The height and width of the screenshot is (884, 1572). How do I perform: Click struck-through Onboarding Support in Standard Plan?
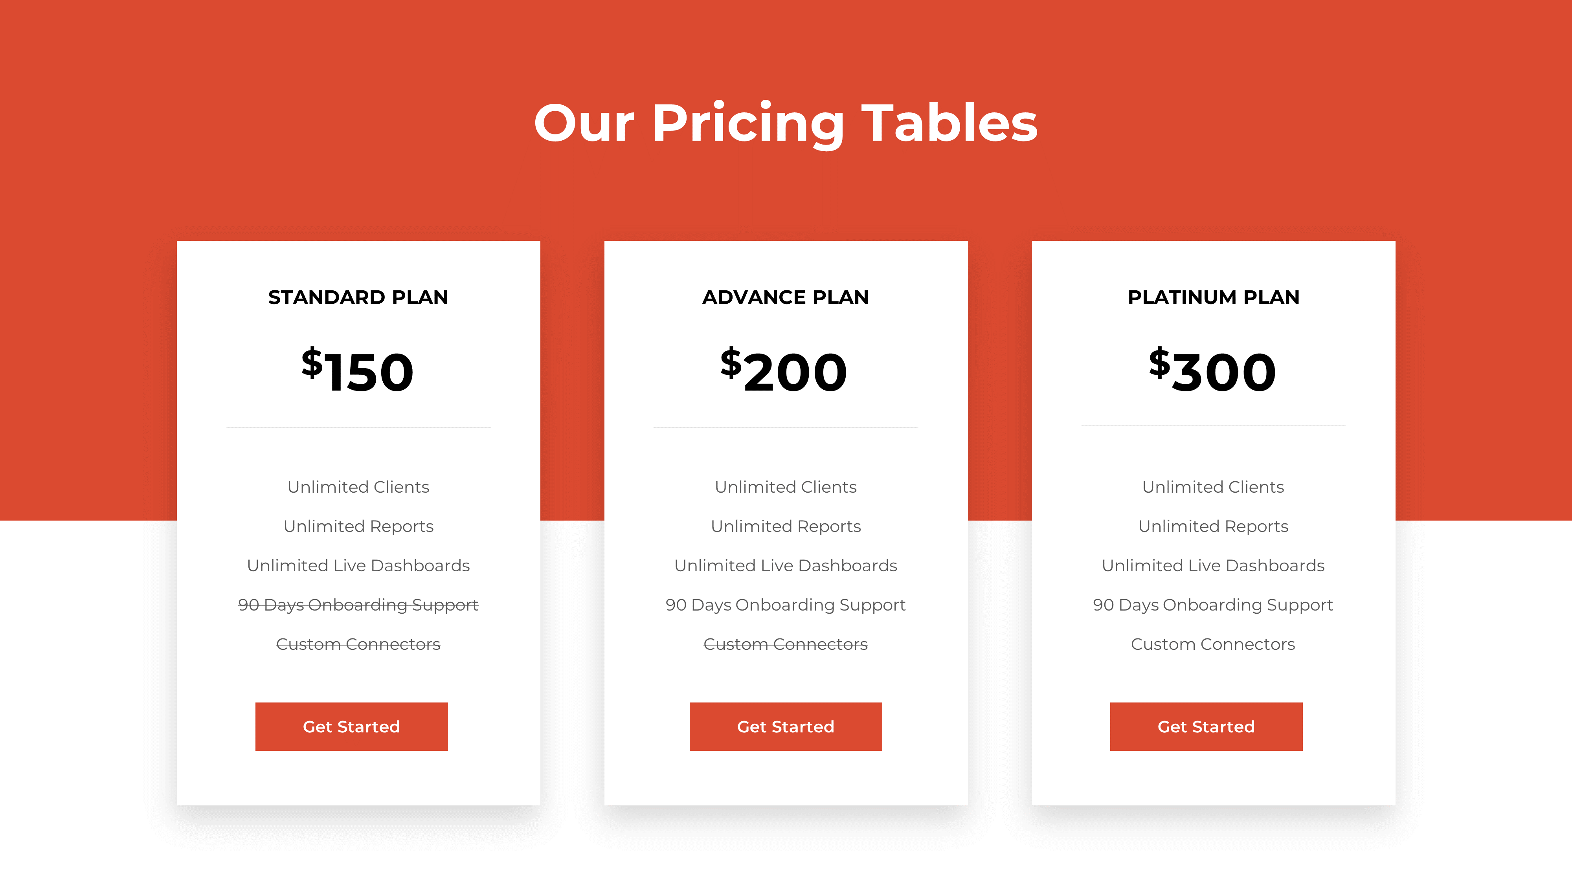(358, 605)
